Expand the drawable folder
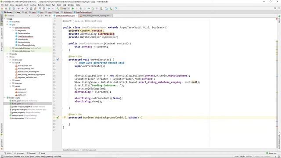The image size is (281, 158). (x=10, y=60)
